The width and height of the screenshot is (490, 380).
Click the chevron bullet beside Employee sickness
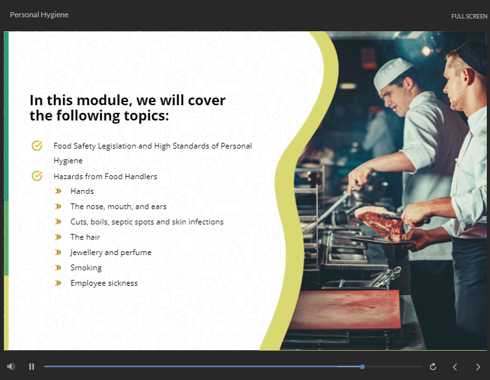pyautogui.click(x=58, y=283)
